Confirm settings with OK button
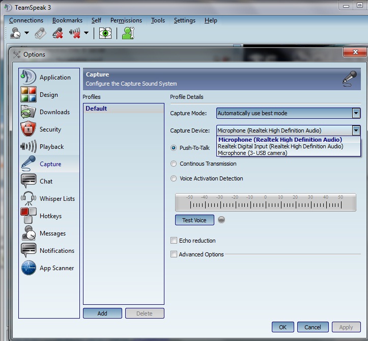Image resolution: width=368 pixels, height=341 pixels. coord(283,327)
